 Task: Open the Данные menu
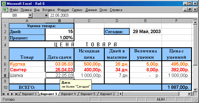coord(91,10)
